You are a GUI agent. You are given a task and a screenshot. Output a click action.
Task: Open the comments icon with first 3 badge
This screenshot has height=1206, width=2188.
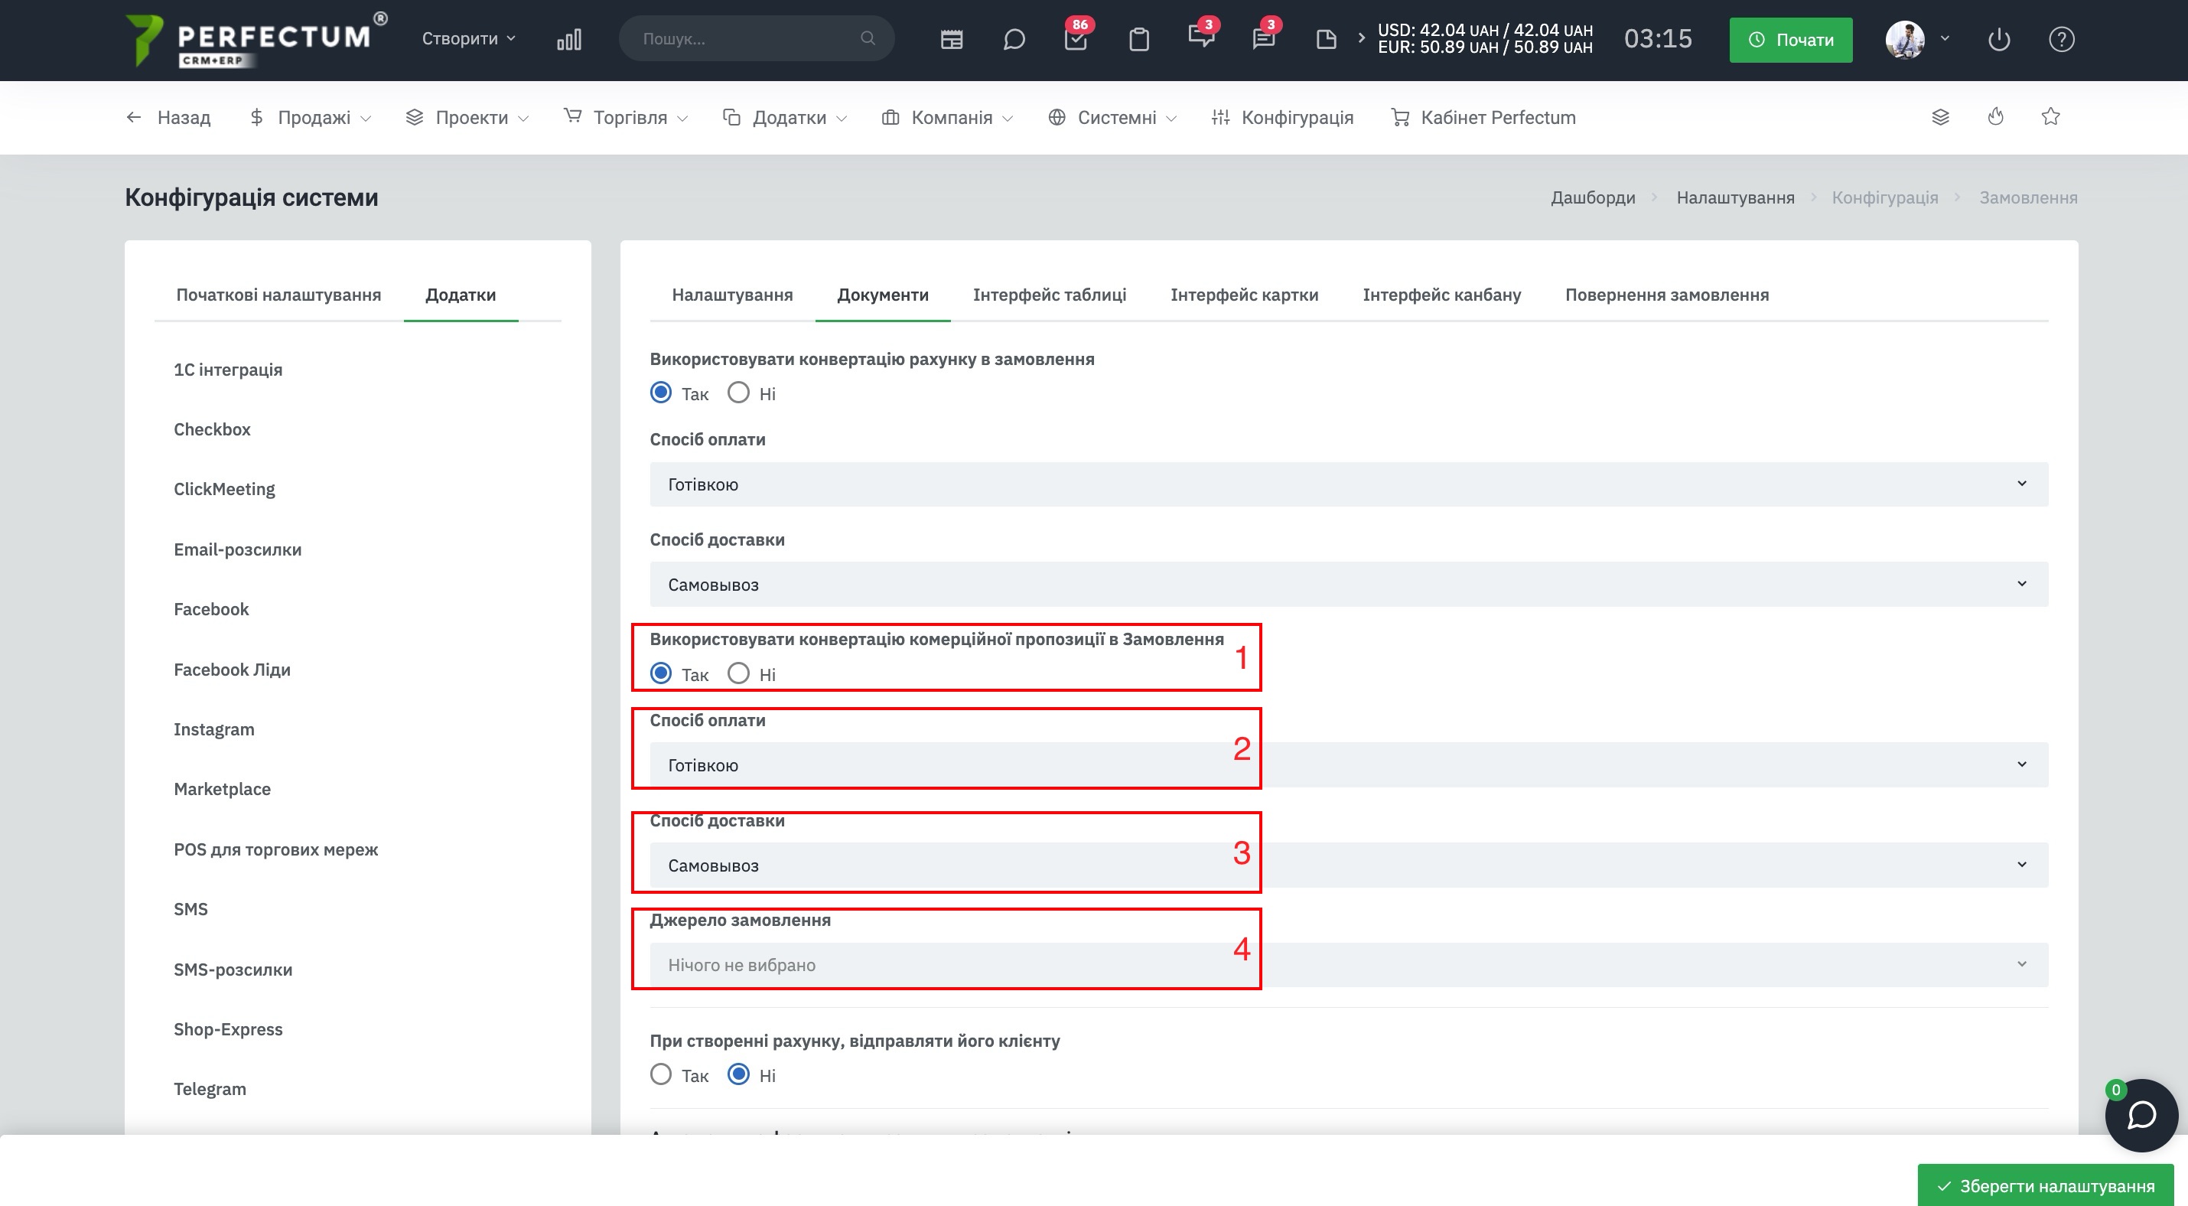tap(1201, 37)
